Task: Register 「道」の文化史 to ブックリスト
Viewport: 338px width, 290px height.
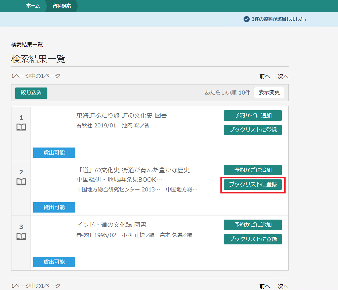Action: coord(253,184)
